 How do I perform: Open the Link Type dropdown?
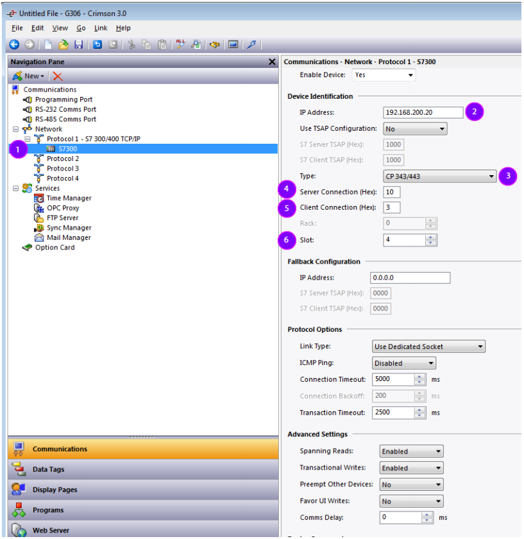428,346
